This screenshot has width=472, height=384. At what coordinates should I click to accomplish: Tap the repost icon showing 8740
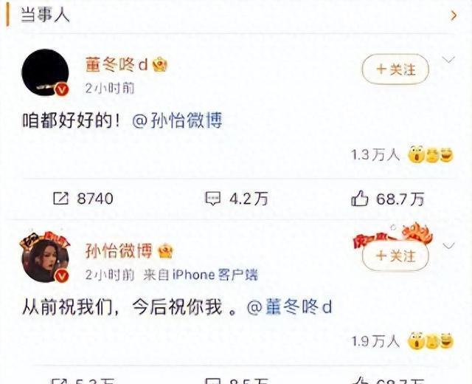(x=61, y=199)
